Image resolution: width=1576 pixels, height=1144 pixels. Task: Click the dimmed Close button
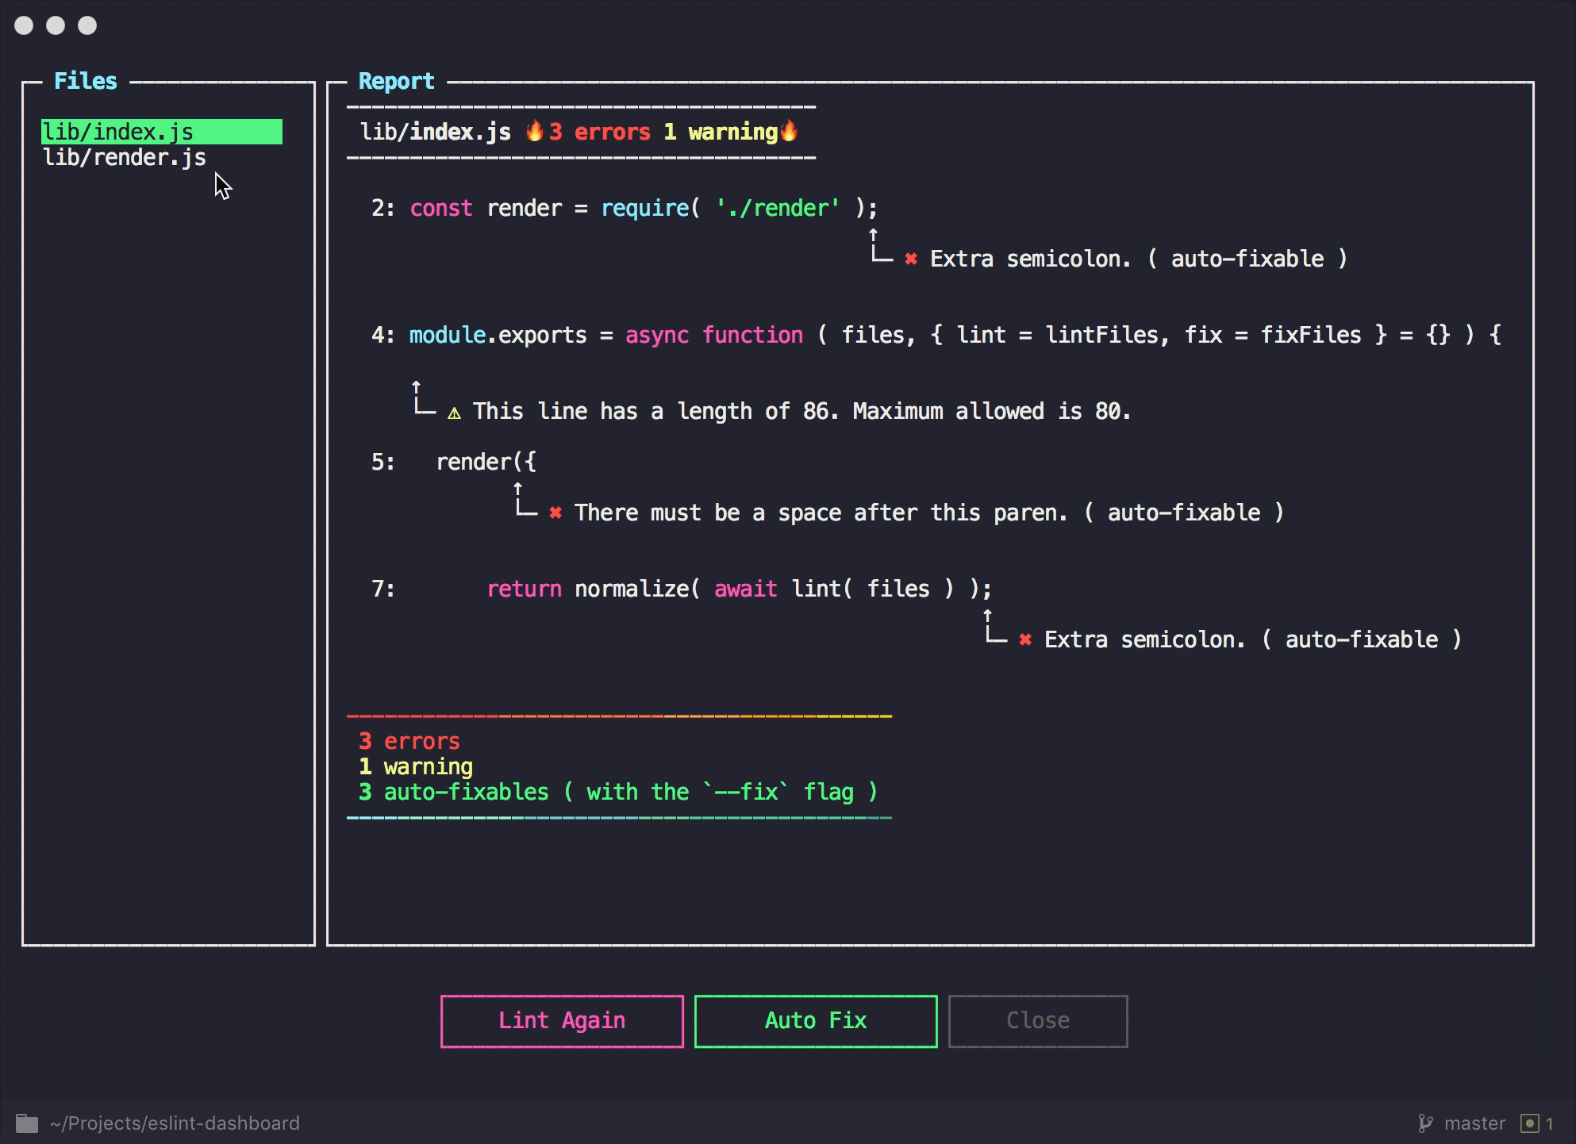click(1037, 1020)
